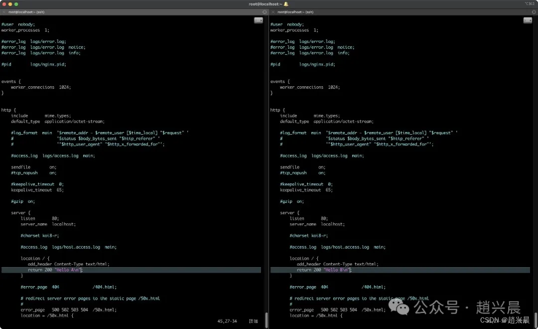Close the left ssh pane with its X icon
538x329 pixels.
pyautogui.click(x=4, y=12)
